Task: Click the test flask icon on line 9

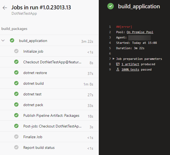Action: click(118, 69)
